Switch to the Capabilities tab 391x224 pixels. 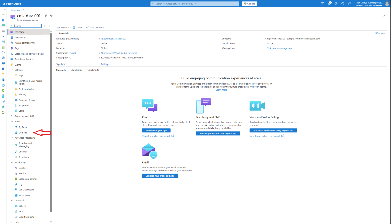76,70
